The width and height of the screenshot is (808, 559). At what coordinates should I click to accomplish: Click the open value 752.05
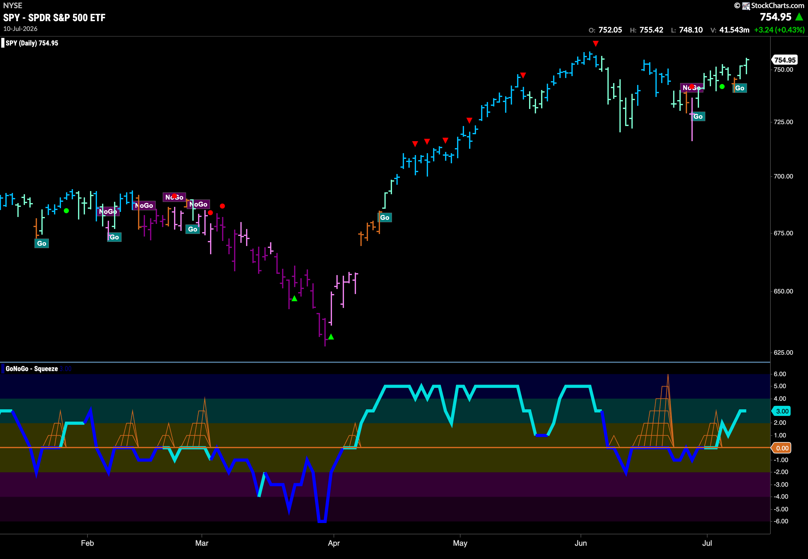coord(610,30)
